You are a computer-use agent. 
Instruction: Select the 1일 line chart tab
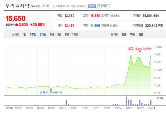point(24,34)
